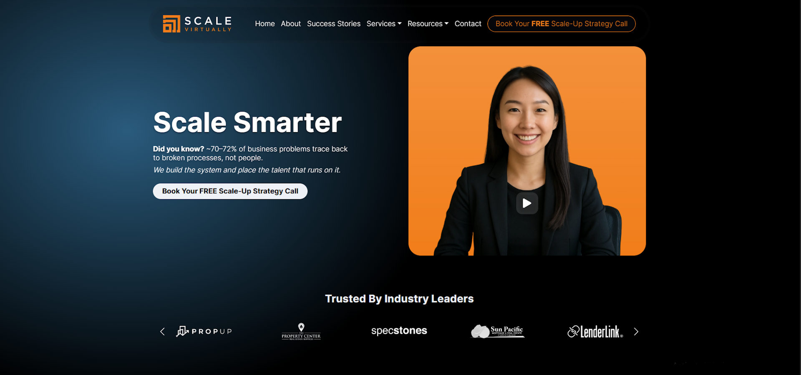Select the LenderLink logo
Image resolution: width=801 pixels, height=375 pixels.
tap(595, 332)
